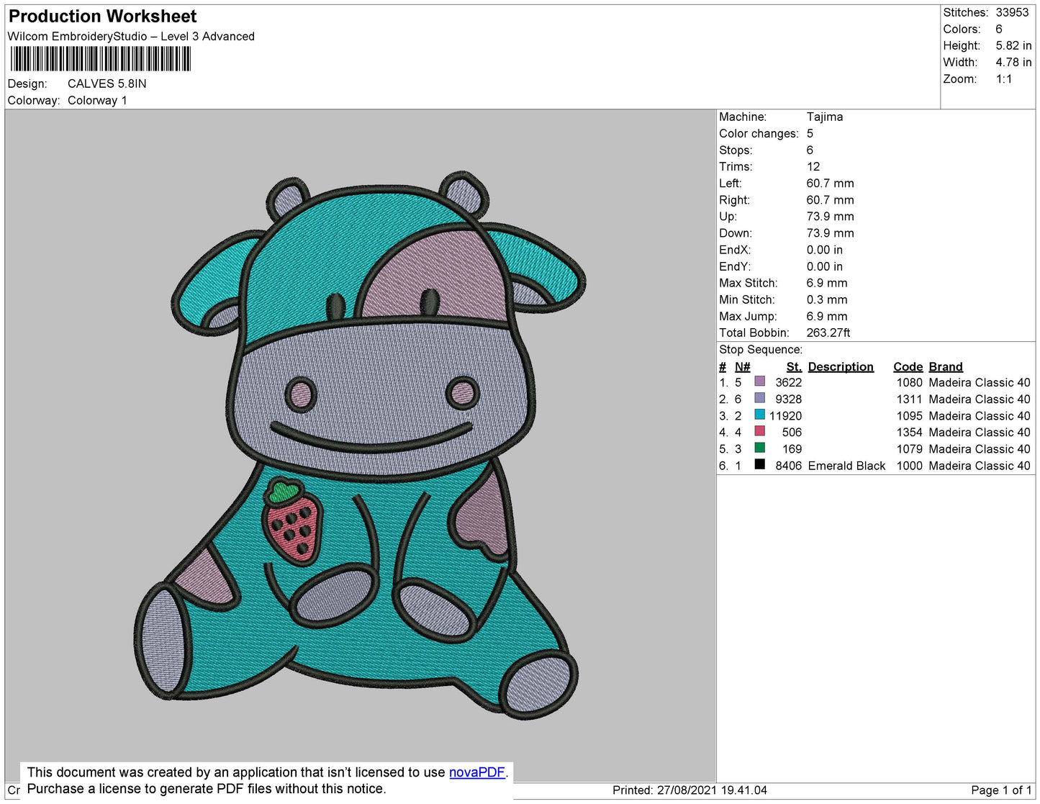
Task: Click the 'N#' column header
Action: (x=742, y=367)
